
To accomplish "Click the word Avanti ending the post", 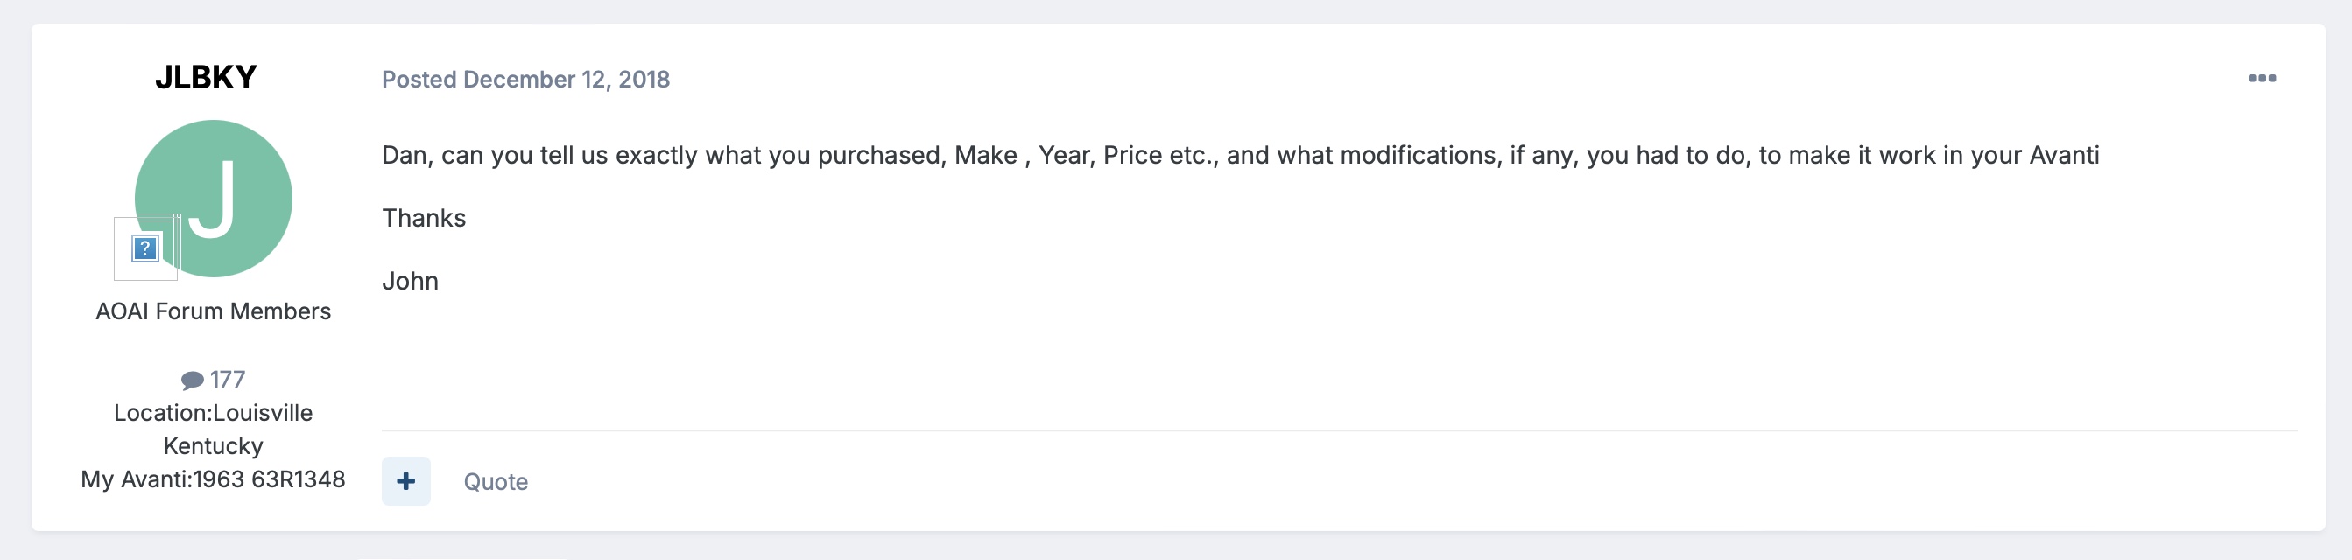I will [x=2064, y=156].
